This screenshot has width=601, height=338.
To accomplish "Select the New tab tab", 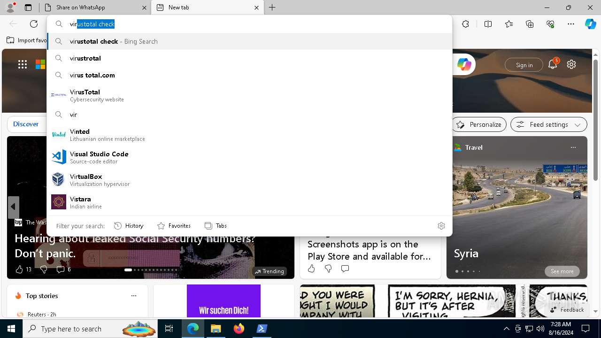I will pyautogui.click(x=208, y=8).
